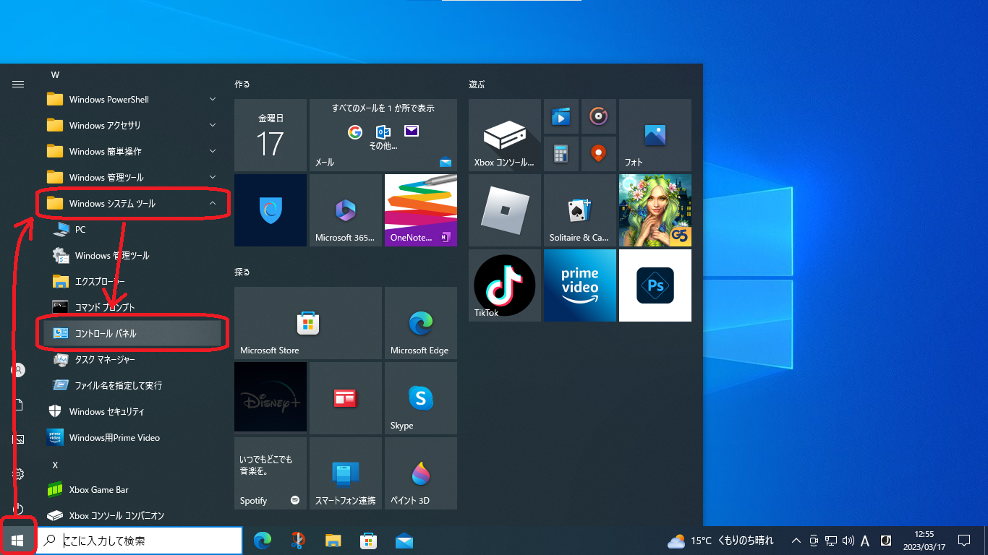Open the Spotify tile
Viewport: 988px width, 555px height.
click(x=270, y=473)
